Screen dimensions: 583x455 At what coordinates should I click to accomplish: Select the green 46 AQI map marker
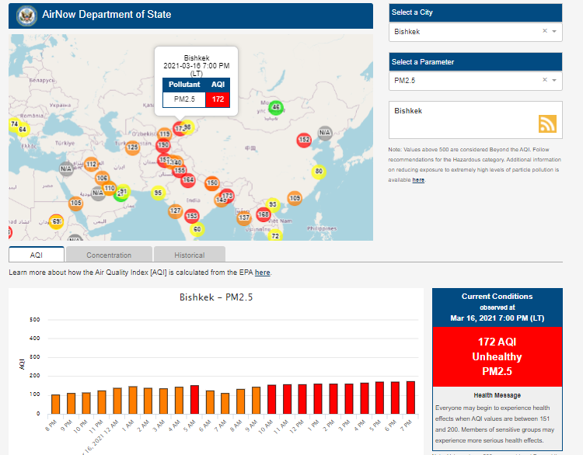(x=276, y=107)
